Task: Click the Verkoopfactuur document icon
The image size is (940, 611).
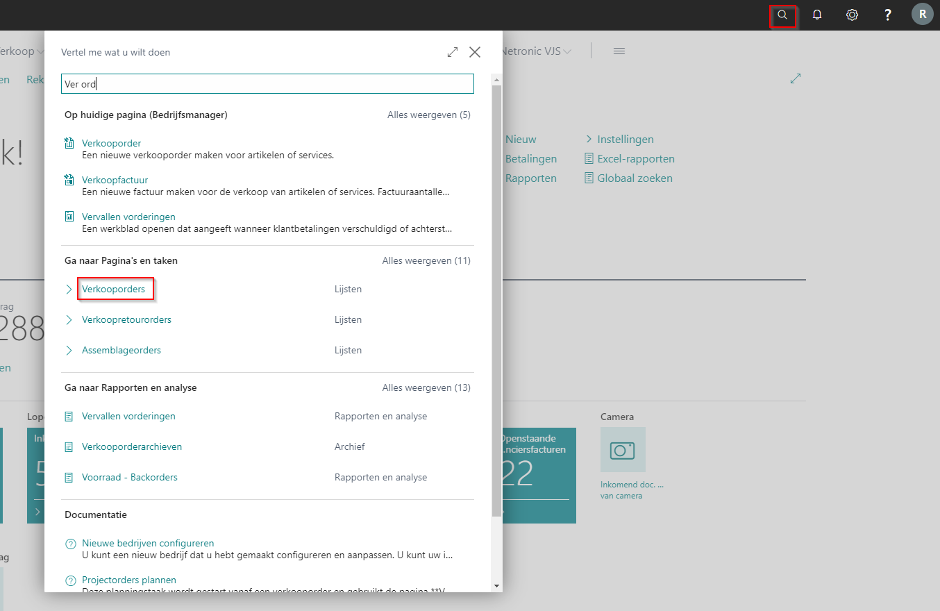Action: pyautogui.click(x=69, y=181)
